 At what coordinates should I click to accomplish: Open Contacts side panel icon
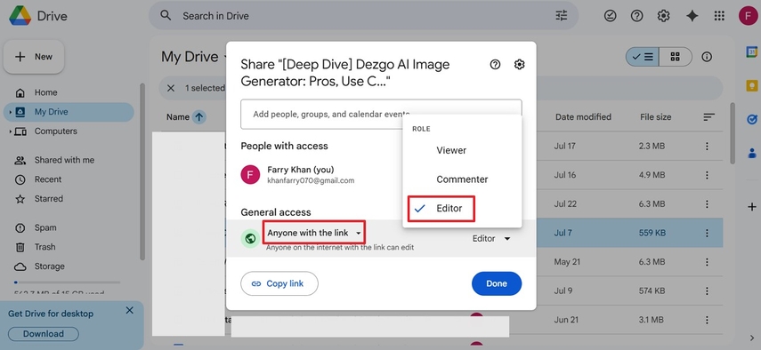[x=752, y=154]
